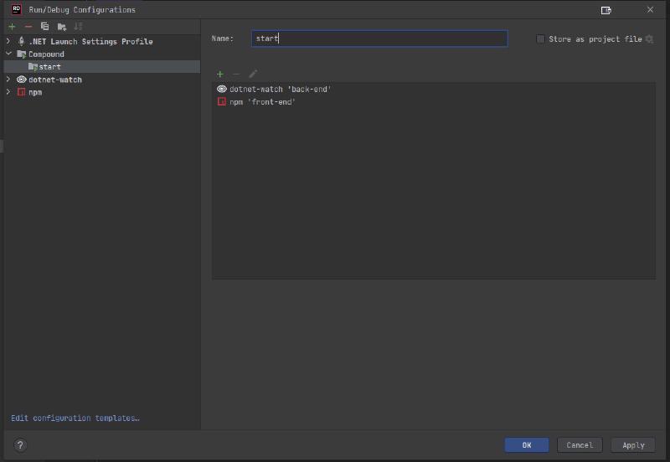This screenshot has height=462, width=670.
Task: Enable the Store as project file checkbox
Action: [540, 39]
